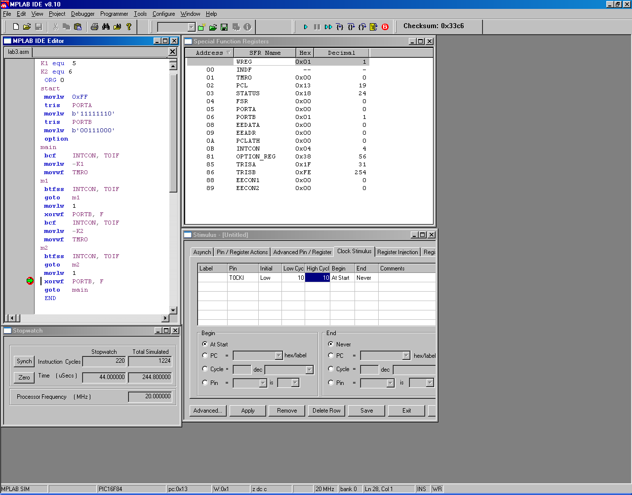Open Begin Pin name dropdown
The height and width of the screenshot is (495, 632).
click(x=263, y=383)
